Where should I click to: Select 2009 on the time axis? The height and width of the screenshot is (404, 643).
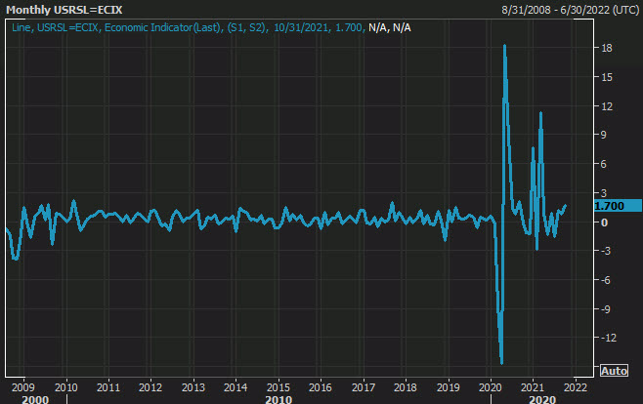[x=23, y=384]
